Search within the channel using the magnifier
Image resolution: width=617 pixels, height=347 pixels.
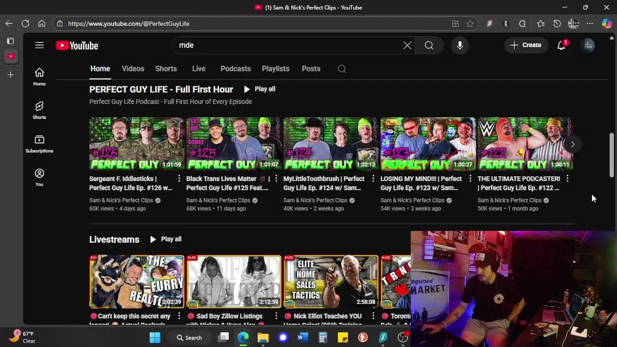(x=342, y=69)
